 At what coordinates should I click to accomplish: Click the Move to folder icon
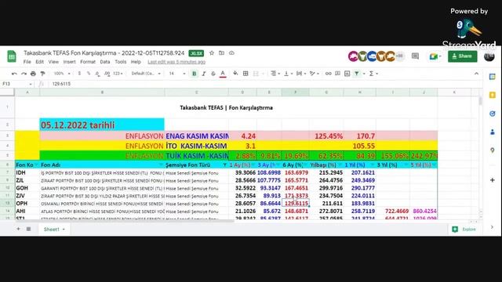click(221, 53)
